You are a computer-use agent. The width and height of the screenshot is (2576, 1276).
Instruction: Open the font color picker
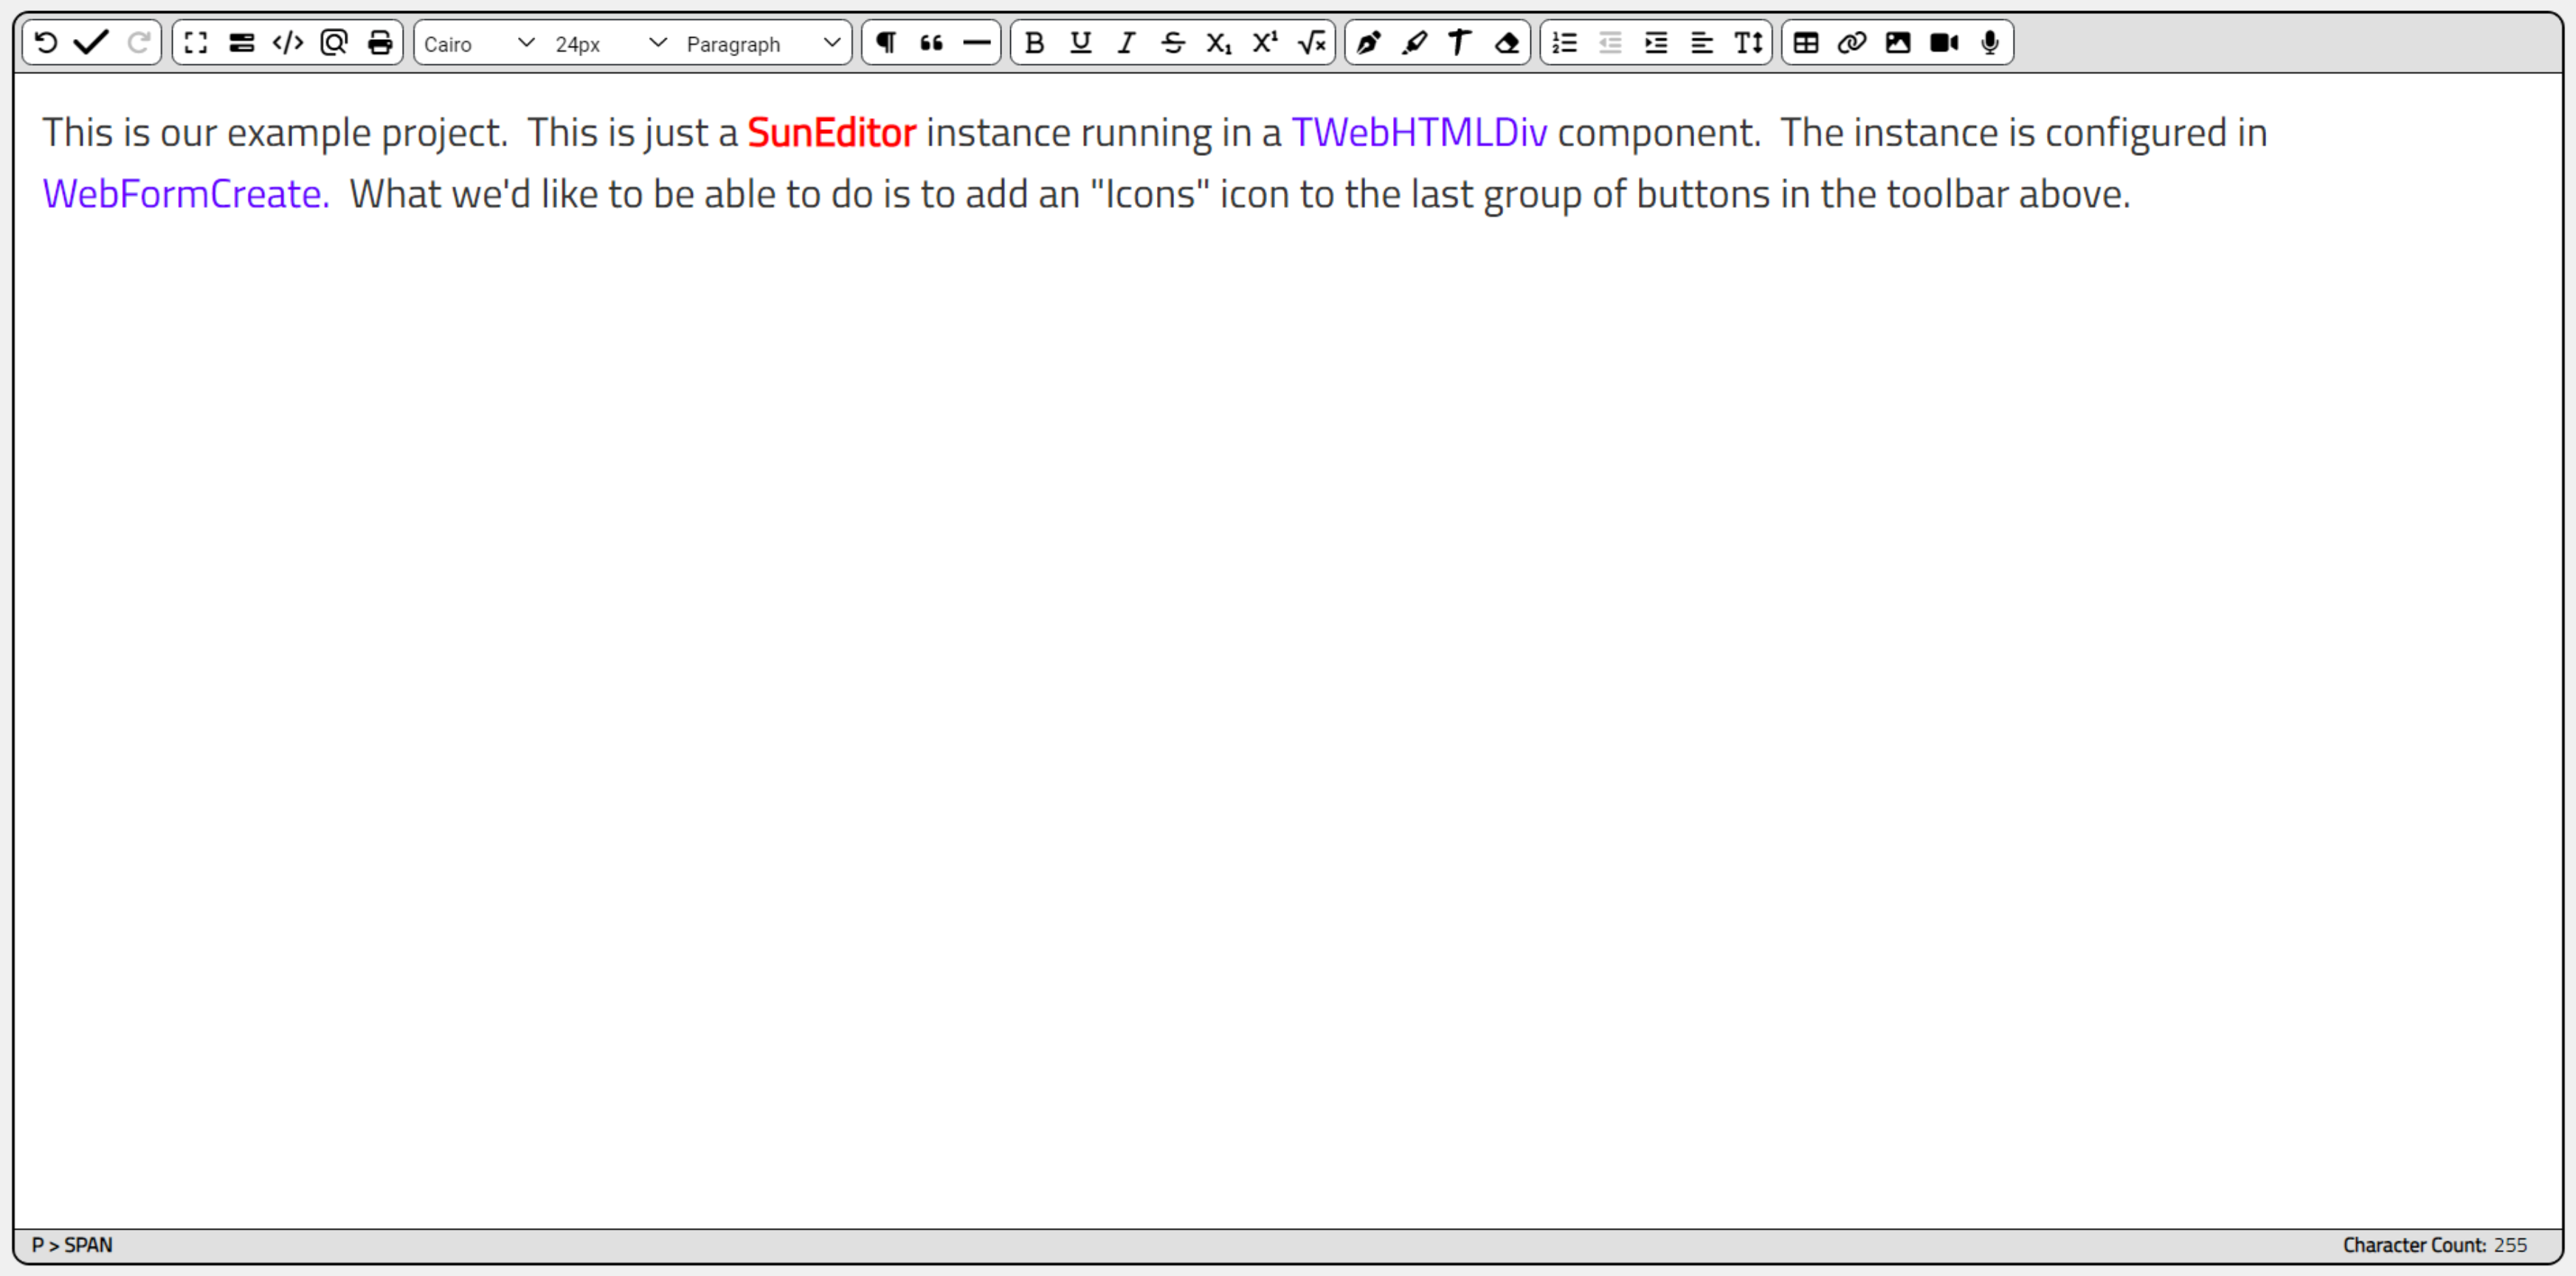tap(1369, 43)
